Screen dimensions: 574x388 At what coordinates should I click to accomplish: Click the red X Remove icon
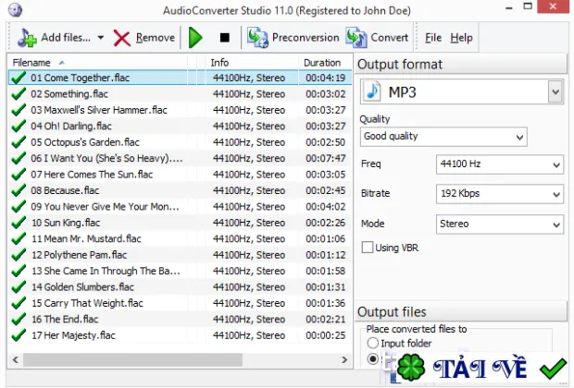122,38
